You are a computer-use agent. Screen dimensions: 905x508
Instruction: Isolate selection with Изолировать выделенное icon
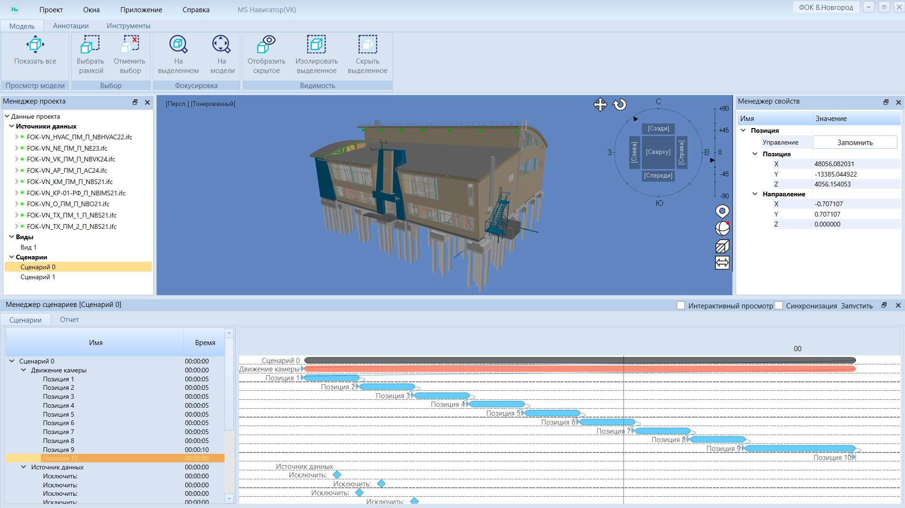316,45
